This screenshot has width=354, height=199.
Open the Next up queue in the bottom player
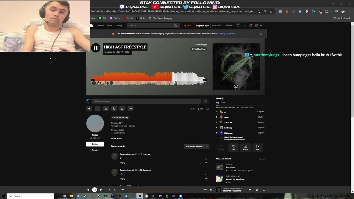pos(264,190)
